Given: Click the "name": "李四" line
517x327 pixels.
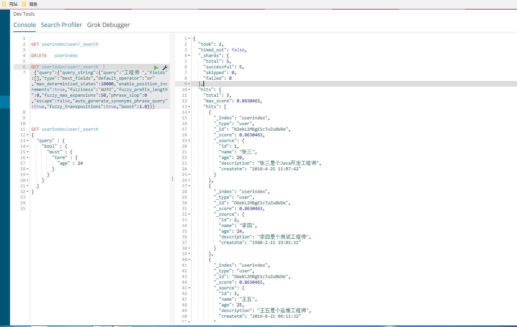Looking at the screenshot, I should pos(238,226).
